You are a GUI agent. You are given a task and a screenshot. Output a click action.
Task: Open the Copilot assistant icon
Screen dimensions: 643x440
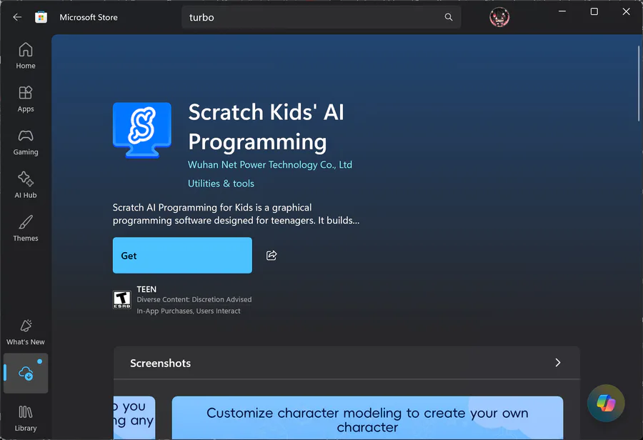(x=606, y=404)
